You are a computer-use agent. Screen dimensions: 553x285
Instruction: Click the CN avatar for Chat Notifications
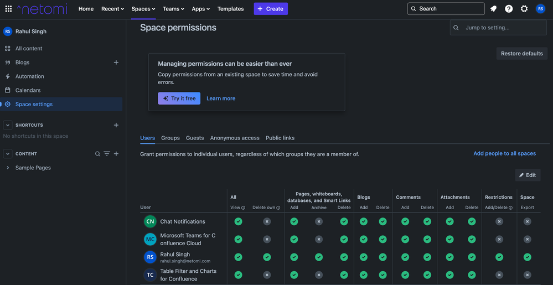[150, 221]
